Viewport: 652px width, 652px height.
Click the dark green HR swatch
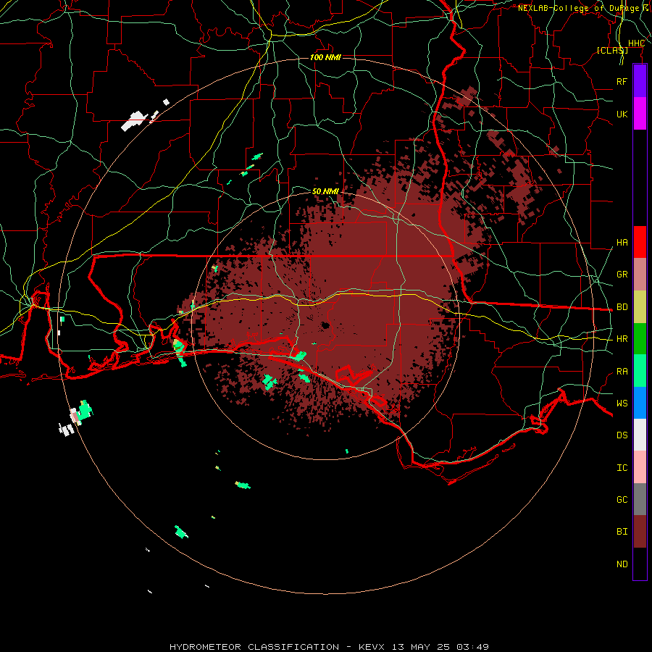pyautogui.click(x=640, y=339)
